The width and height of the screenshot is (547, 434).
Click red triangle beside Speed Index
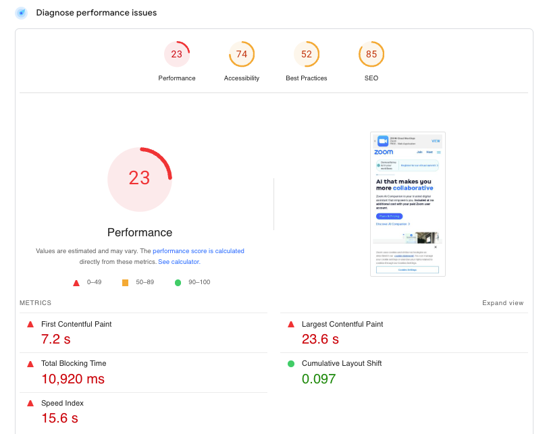coord(30,404)
